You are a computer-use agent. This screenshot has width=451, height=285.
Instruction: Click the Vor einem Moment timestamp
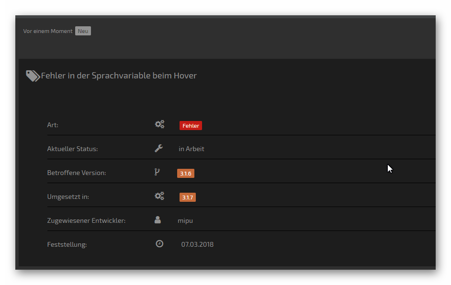48,31
